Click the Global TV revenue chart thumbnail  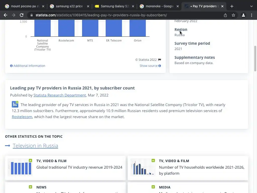pyautogui.click(x=20, y=167)
